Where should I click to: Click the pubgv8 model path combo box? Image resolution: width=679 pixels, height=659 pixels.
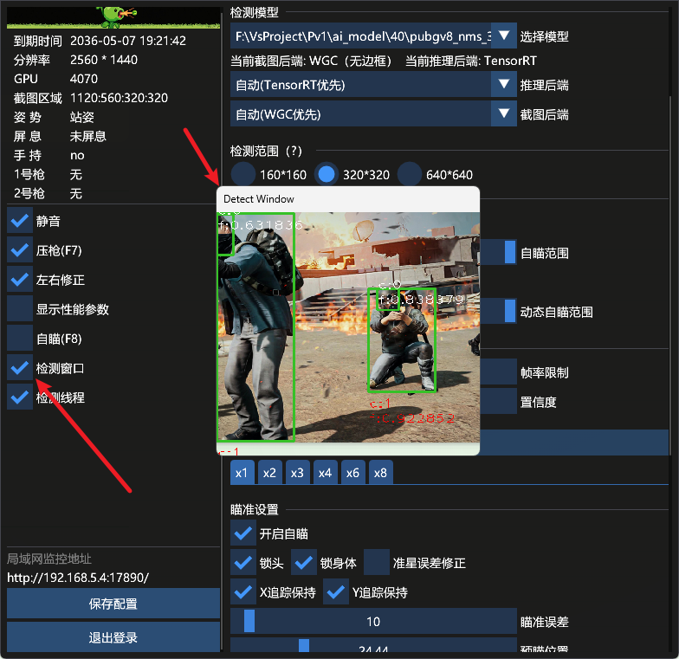tap(373, 36)
